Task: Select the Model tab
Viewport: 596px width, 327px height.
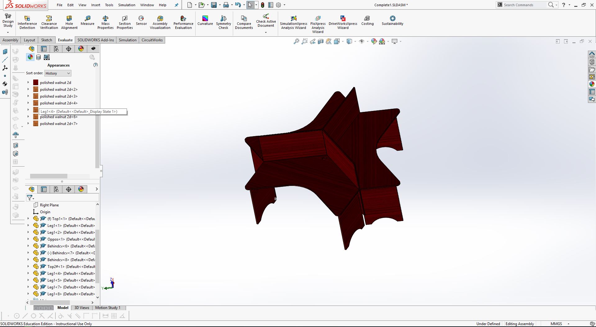Action: pos(63,308)
